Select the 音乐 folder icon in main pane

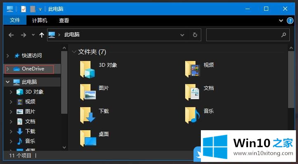click(192, 115)
